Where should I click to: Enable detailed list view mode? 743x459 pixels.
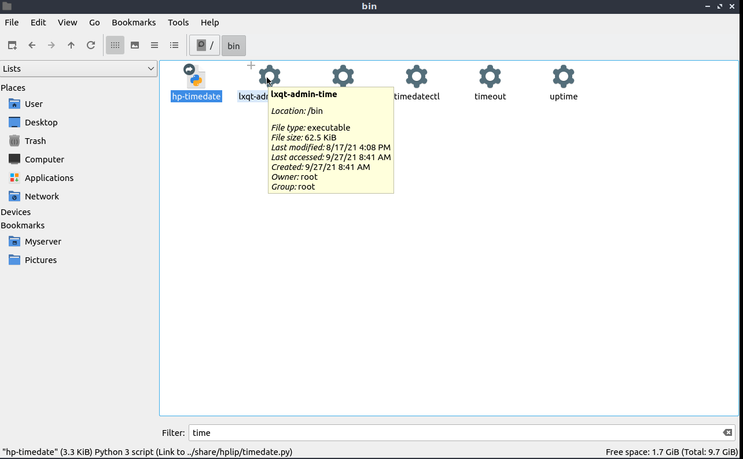[174, 45]
